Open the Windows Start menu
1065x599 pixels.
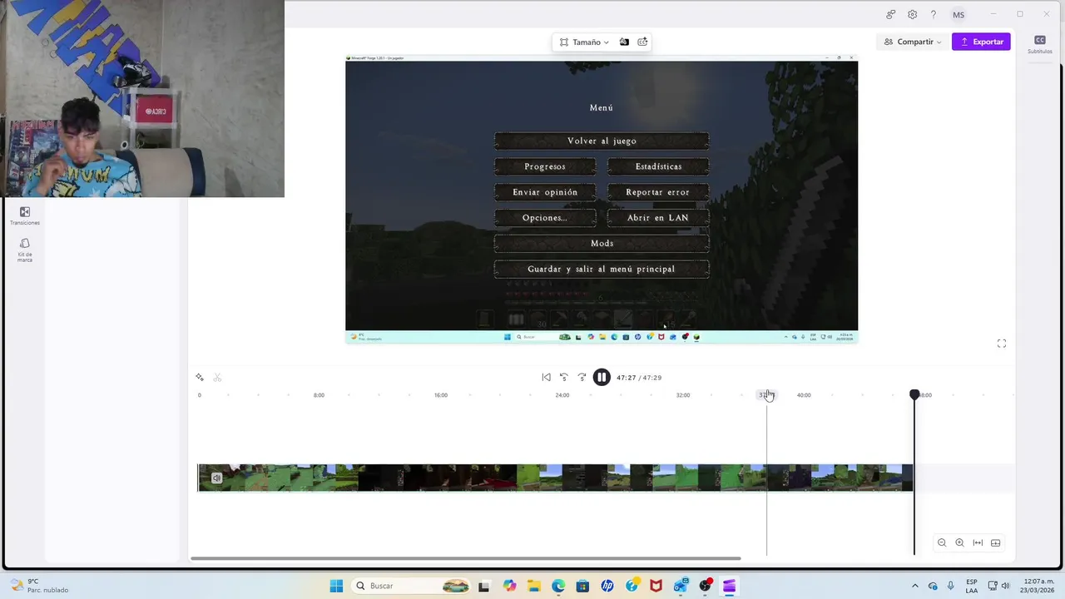click(336, 586)
